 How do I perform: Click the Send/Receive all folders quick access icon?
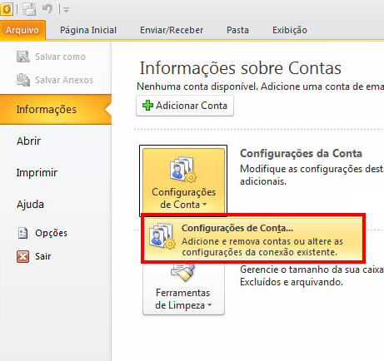(x=29, y=9)
